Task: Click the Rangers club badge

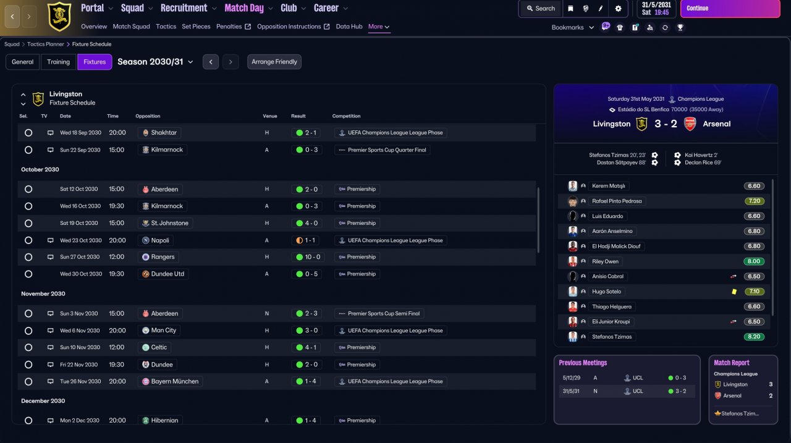Action: pyautogui.click(x=146, y=257)
